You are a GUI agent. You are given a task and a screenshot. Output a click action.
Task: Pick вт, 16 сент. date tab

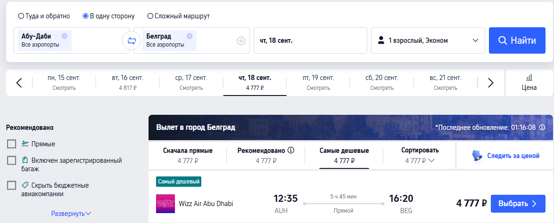click(128, 83)
